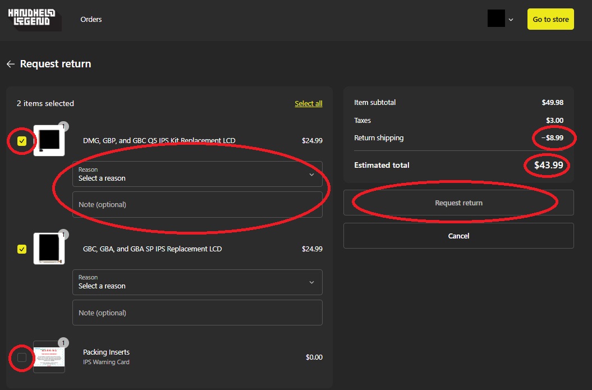Uncheck the GBC, GBA, and GBA SP IPS LCD checkbox
The image size is (592, 390).
(x=22, y=249)
